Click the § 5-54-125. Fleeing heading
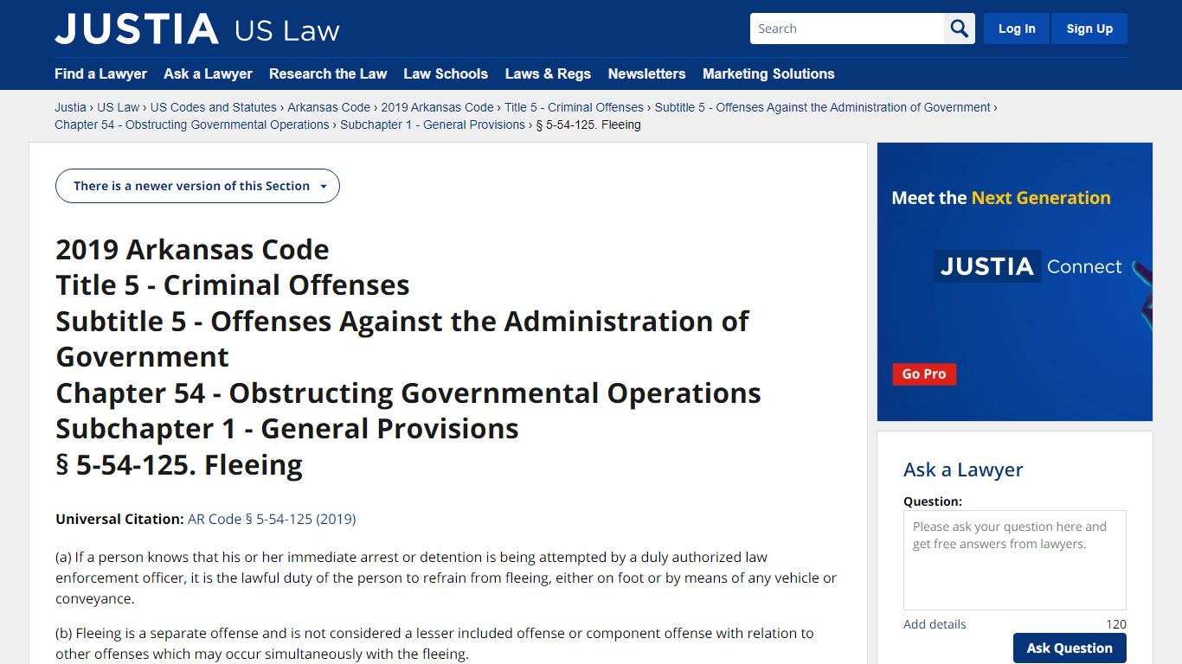 pos(179,465)
